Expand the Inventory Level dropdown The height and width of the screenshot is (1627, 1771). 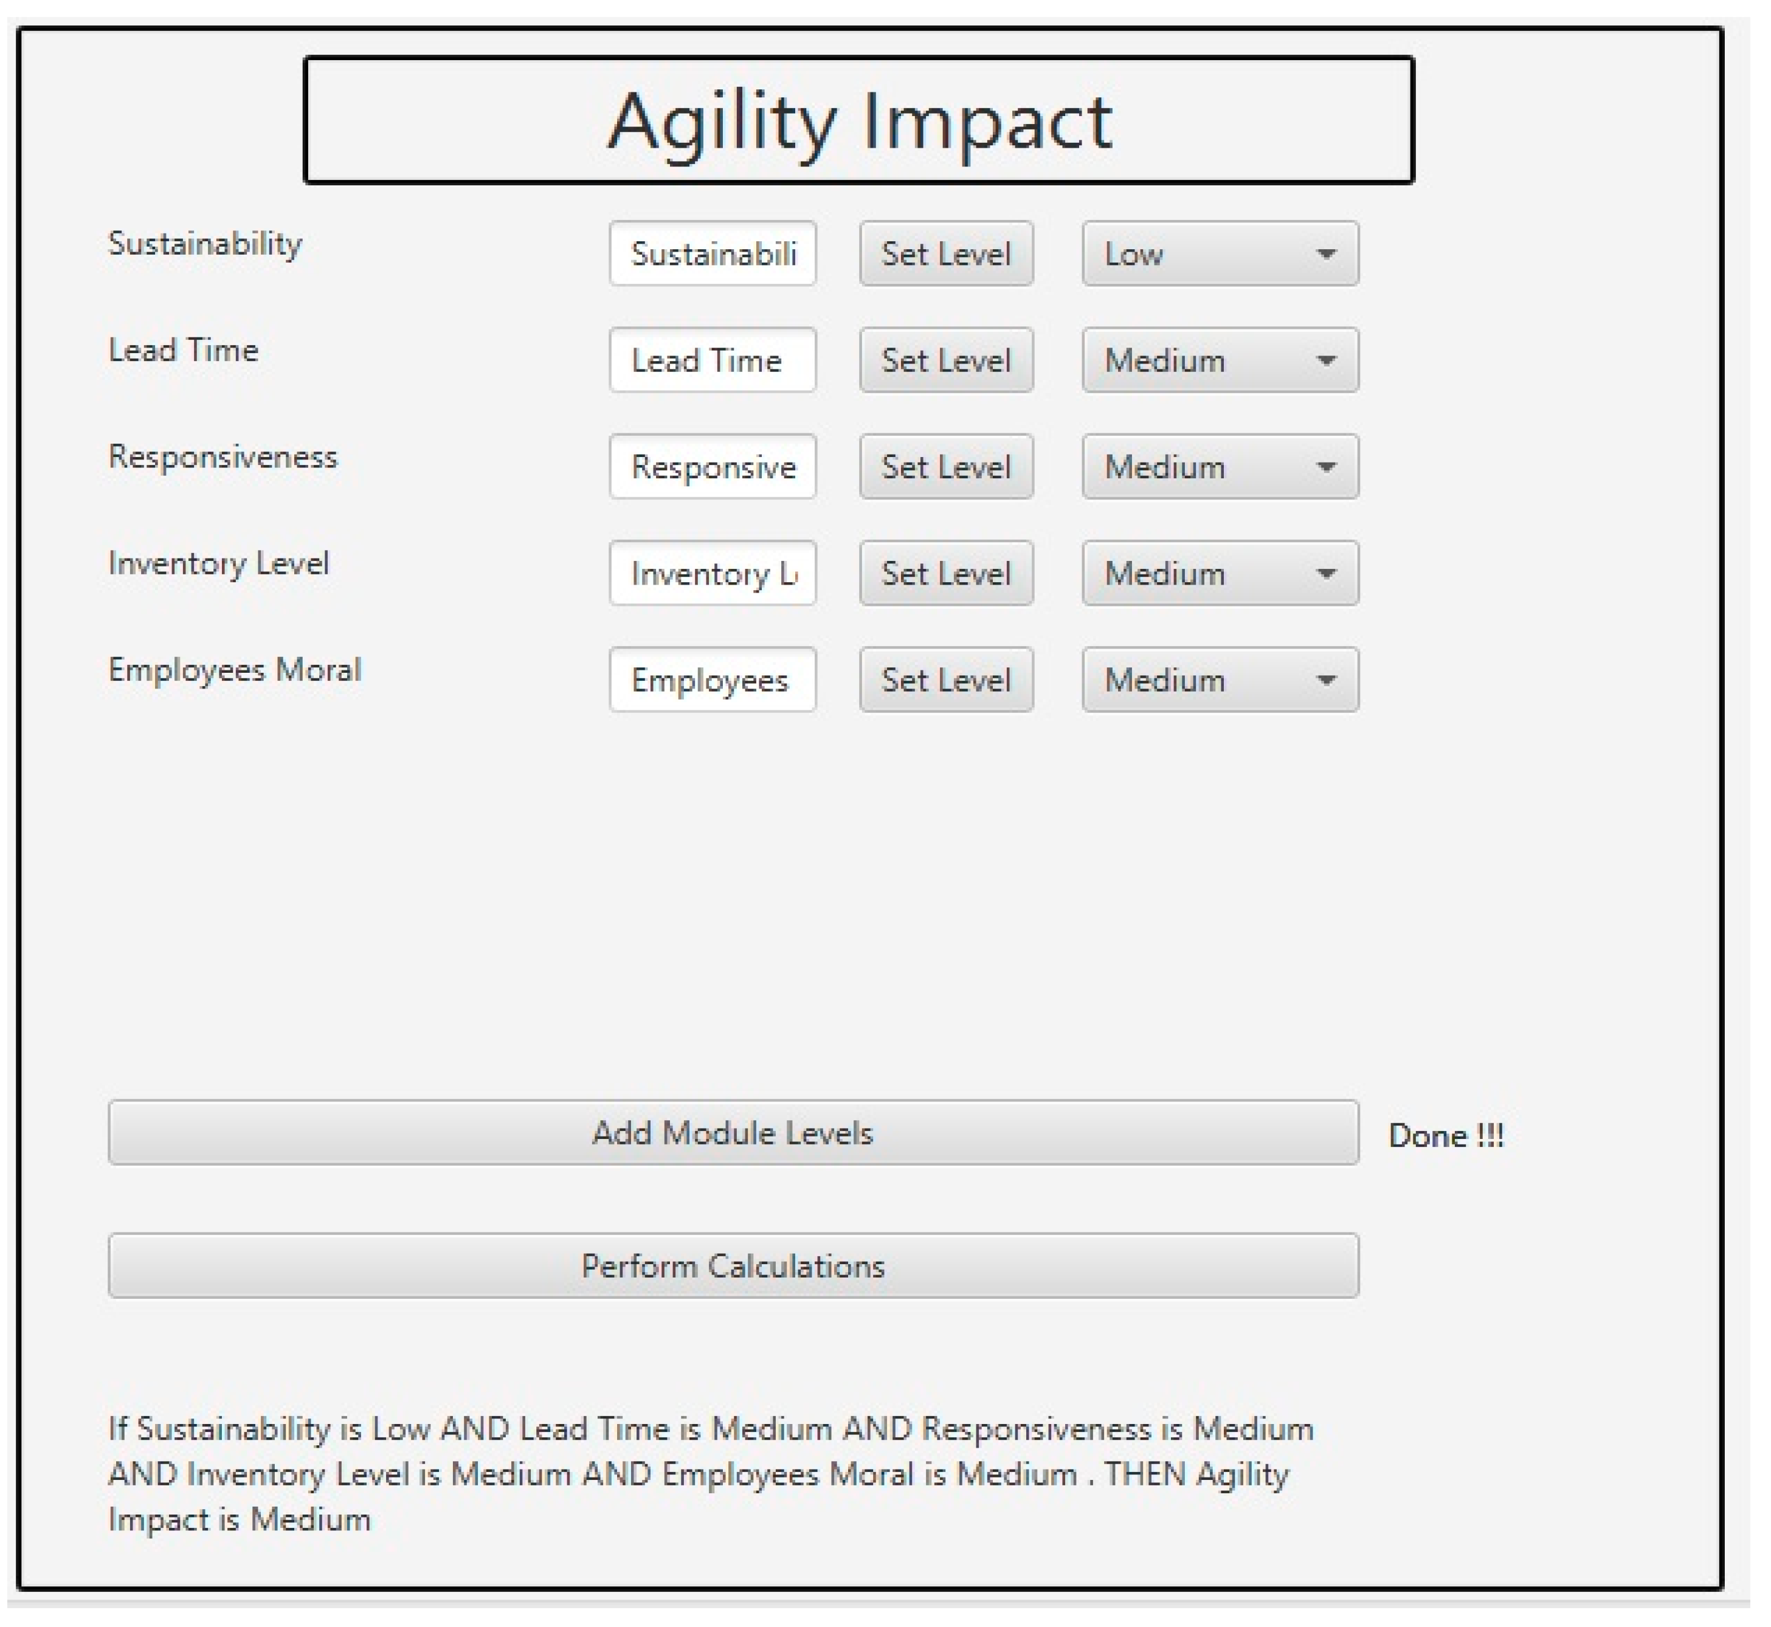pyautogui.click(x=1220, y=573)
